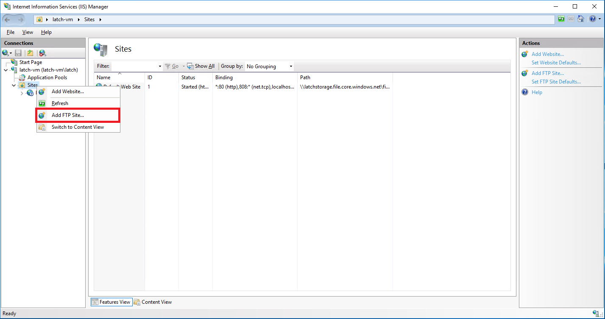Select the Sites node in the tree

coord(33,85)
